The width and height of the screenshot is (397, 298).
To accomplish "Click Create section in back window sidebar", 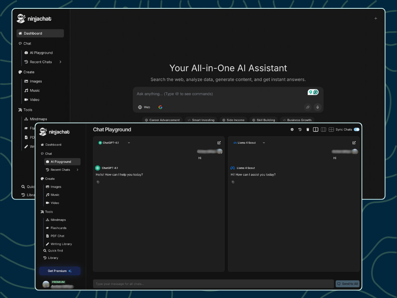I will 26,72.
